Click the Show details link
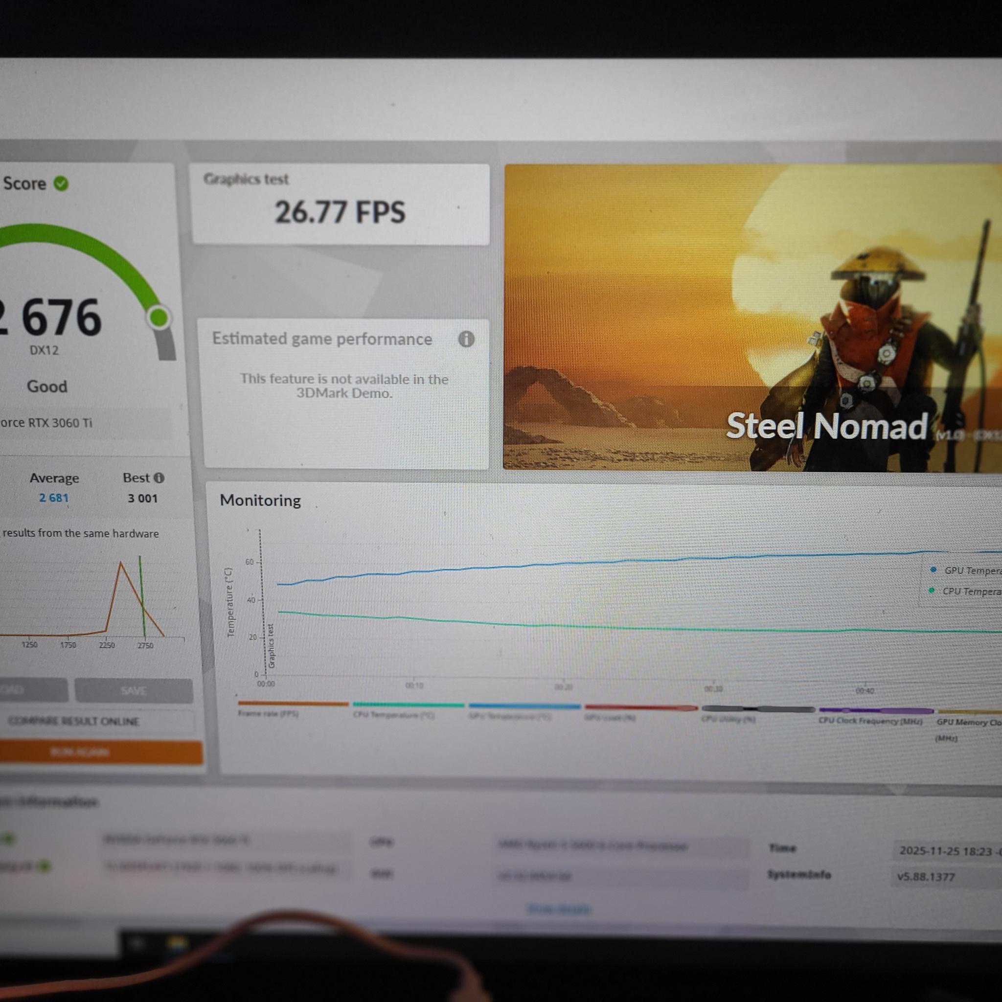This screenshot has height=1002, width=1002. click(558, 909)
